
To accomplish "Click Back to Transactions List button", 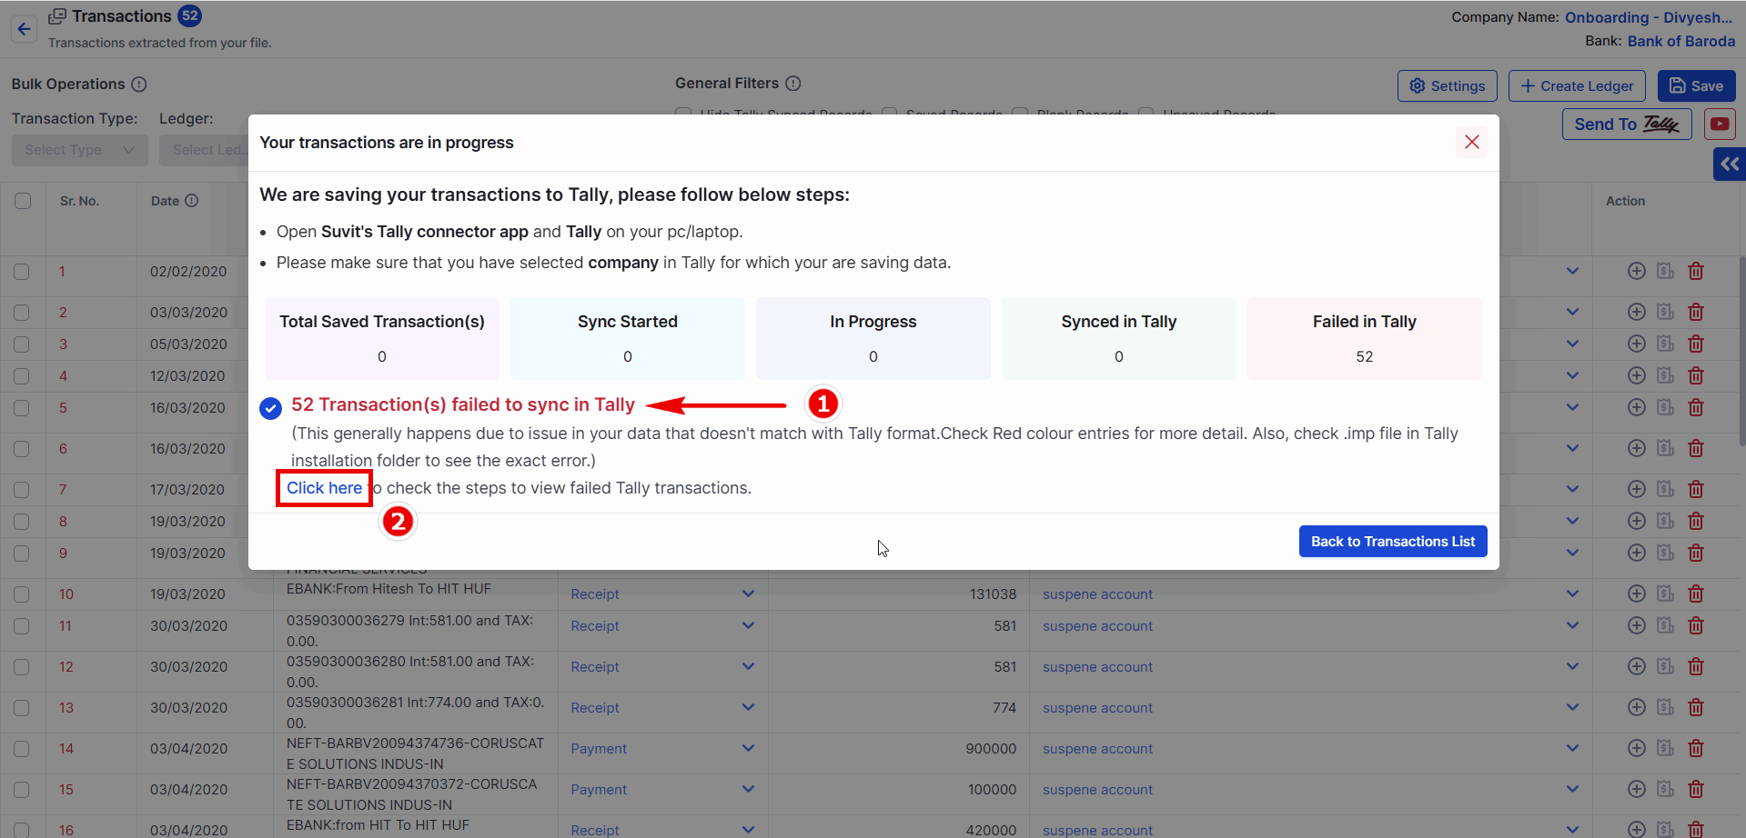I will point(1393,542).
